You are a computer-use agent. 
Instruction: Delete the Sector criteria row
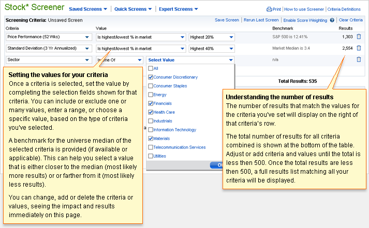[359, 59]
